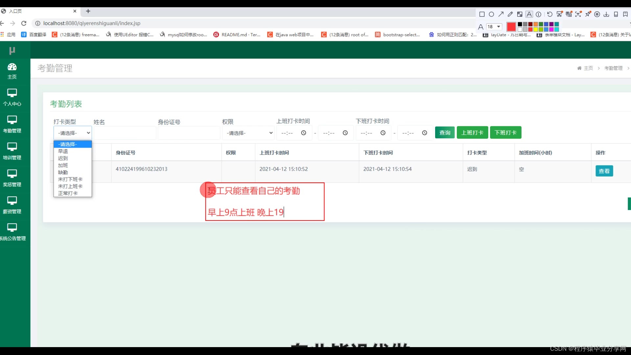Click clock icon in first 上班打卡时间 field
The height and width of the screenshot is (355, 631).
pos(304,133)
